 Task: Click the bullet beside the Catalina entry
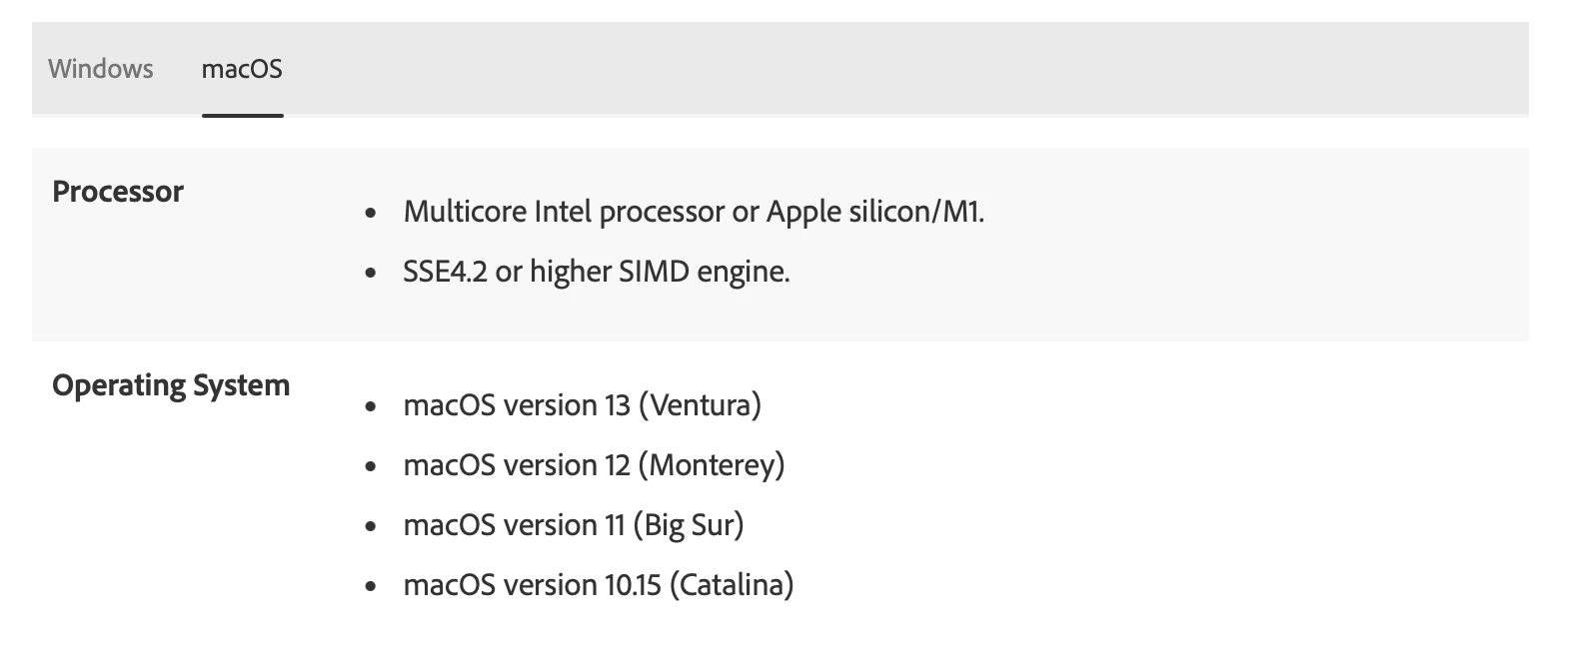372,586
